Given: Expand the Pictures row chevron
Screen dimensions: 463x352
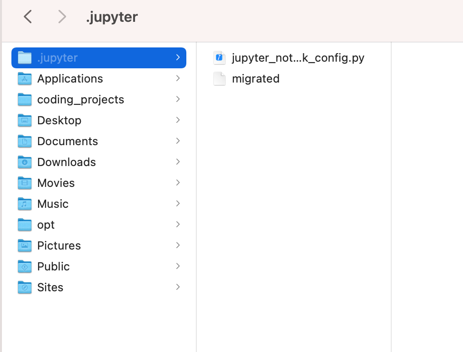Looking at the screenshot, I should pyautogui.click(x=178, y=245).
